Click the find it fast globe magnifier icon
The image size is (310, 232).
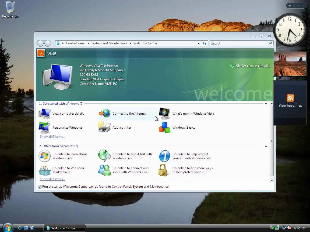(104, 156)
